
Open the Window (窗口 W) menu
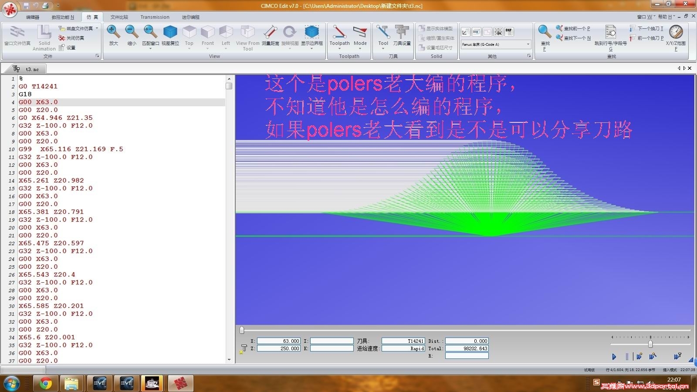pos(646,17)
